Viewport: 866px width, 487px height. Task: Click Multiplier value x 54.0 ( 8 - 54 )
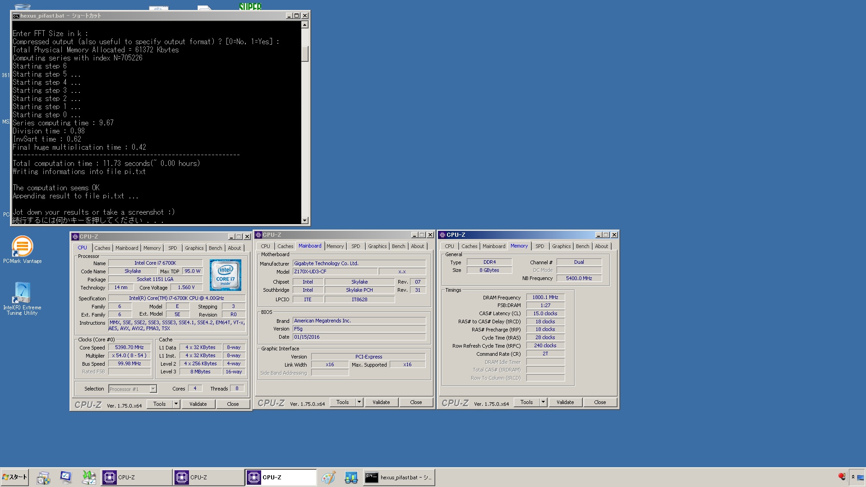coord(129,356)
